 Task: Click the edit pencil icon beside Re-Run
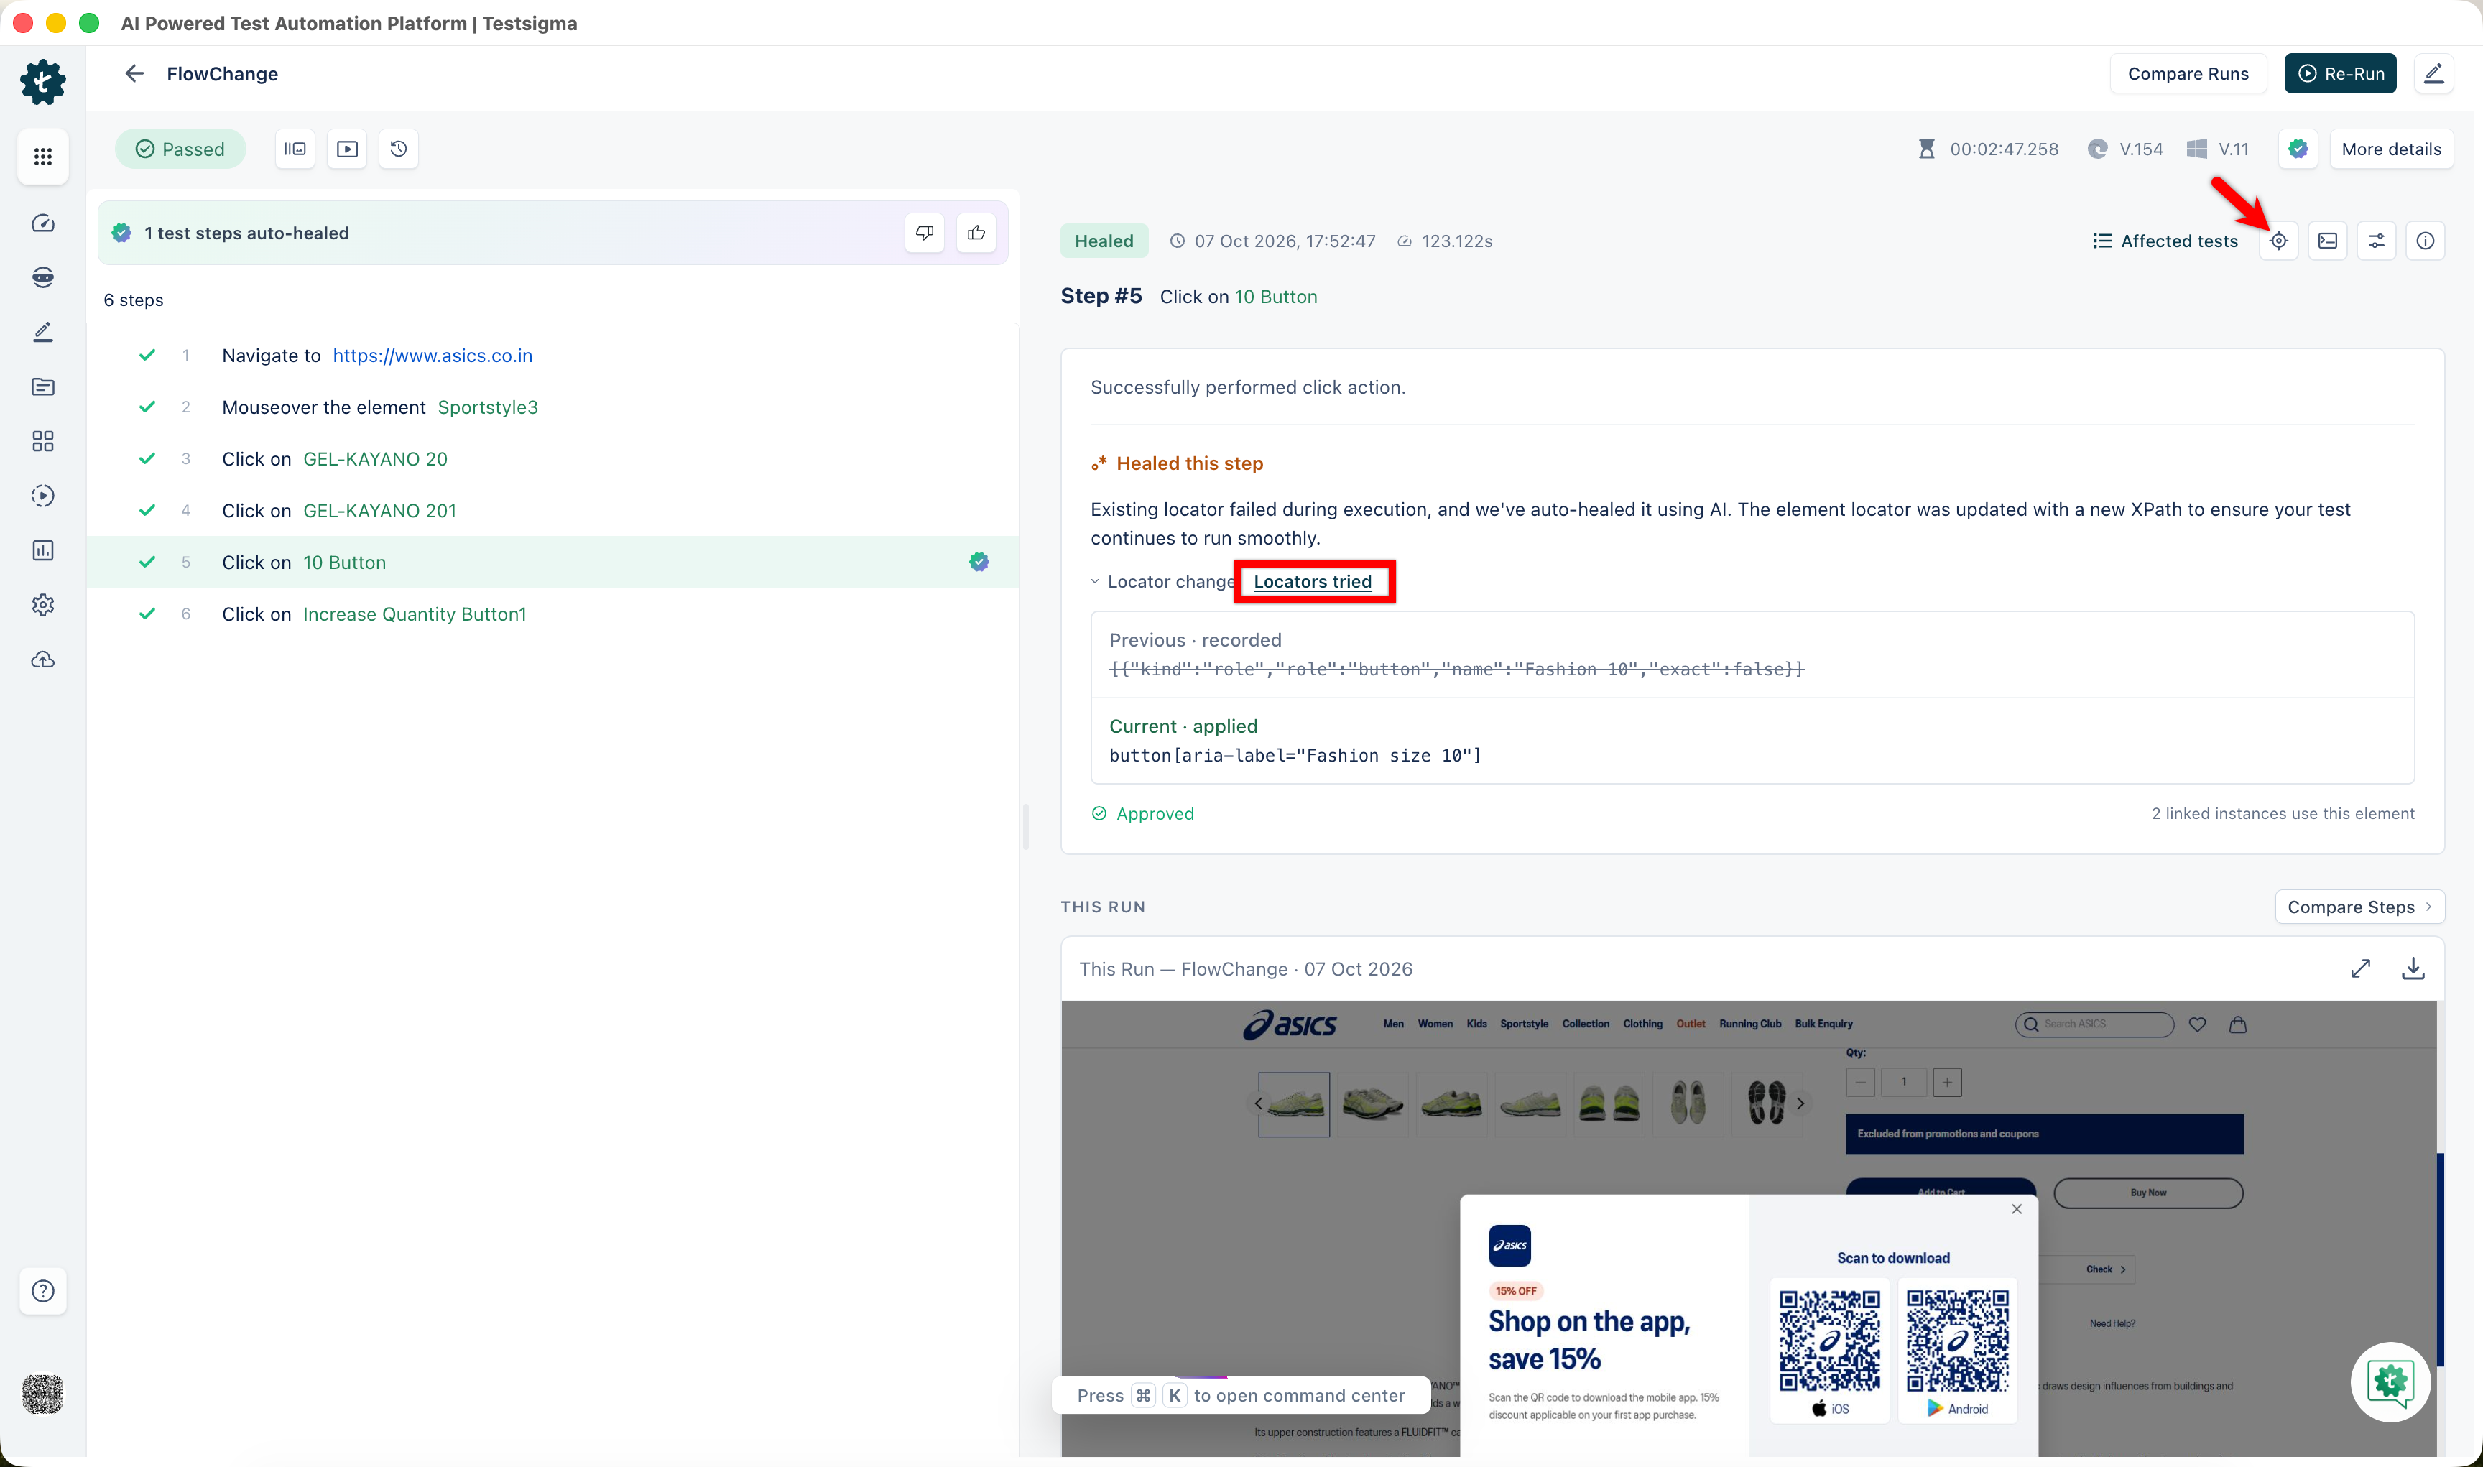point(2433,73)
